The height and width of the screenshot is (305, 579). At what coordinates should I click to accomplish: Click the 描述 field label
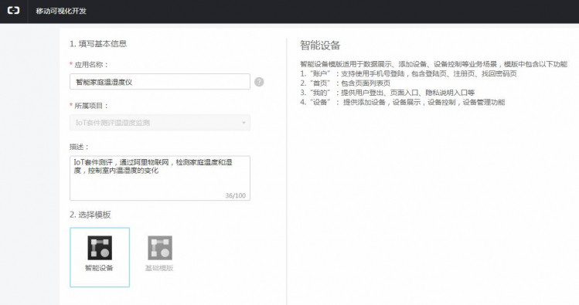pos(79,147)
